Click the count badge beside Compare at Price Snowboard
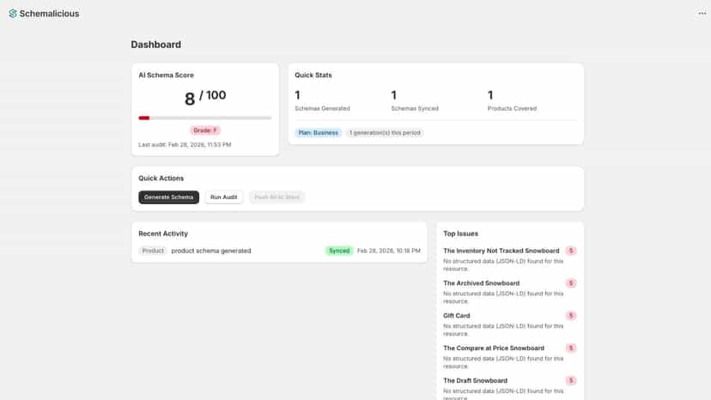This screenshot has width=711, height=400. pyautogui.click(x=571, y=348)
